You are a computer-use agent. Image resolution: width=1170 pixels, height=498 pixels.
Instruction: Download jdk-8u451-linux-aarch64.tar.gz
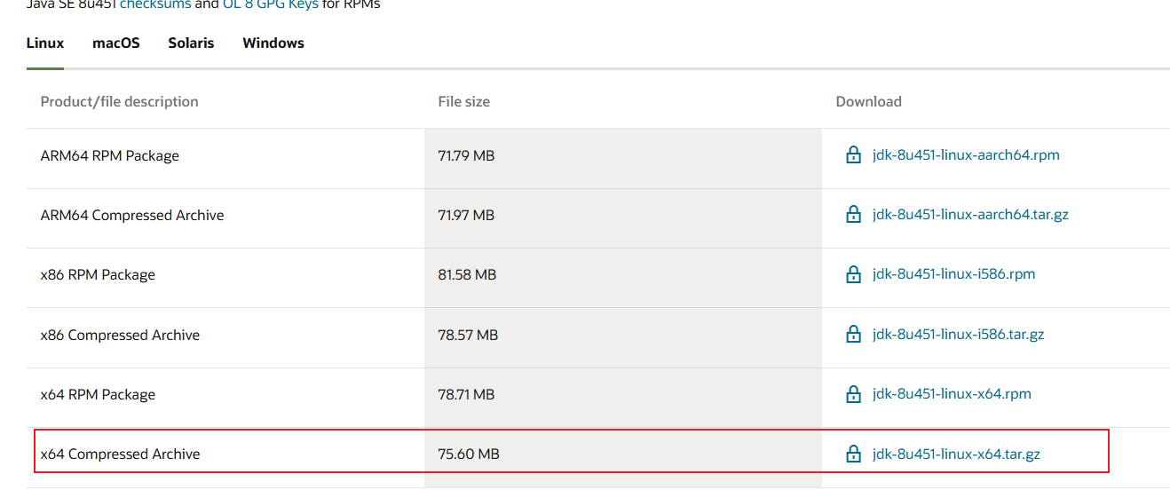click(970, 215)
